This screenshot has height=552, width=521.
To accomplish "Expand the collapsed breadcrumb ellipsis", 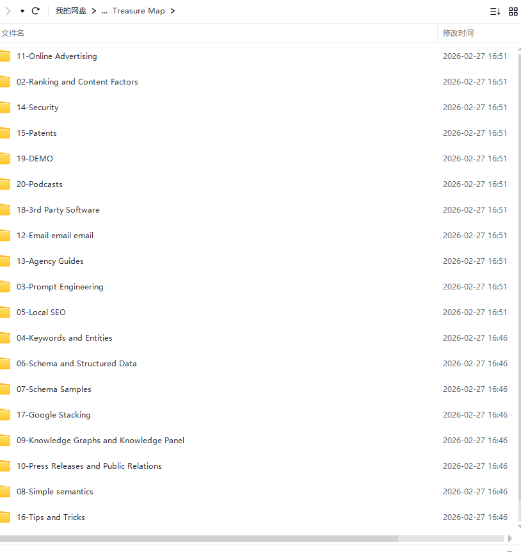I will click(104, 11).
